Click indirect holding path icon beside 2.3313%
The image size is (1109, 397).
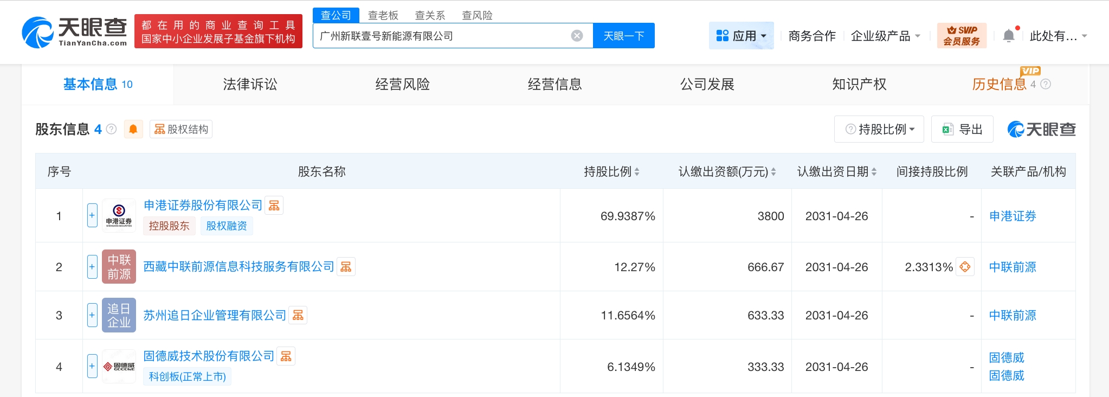point(965,267)
